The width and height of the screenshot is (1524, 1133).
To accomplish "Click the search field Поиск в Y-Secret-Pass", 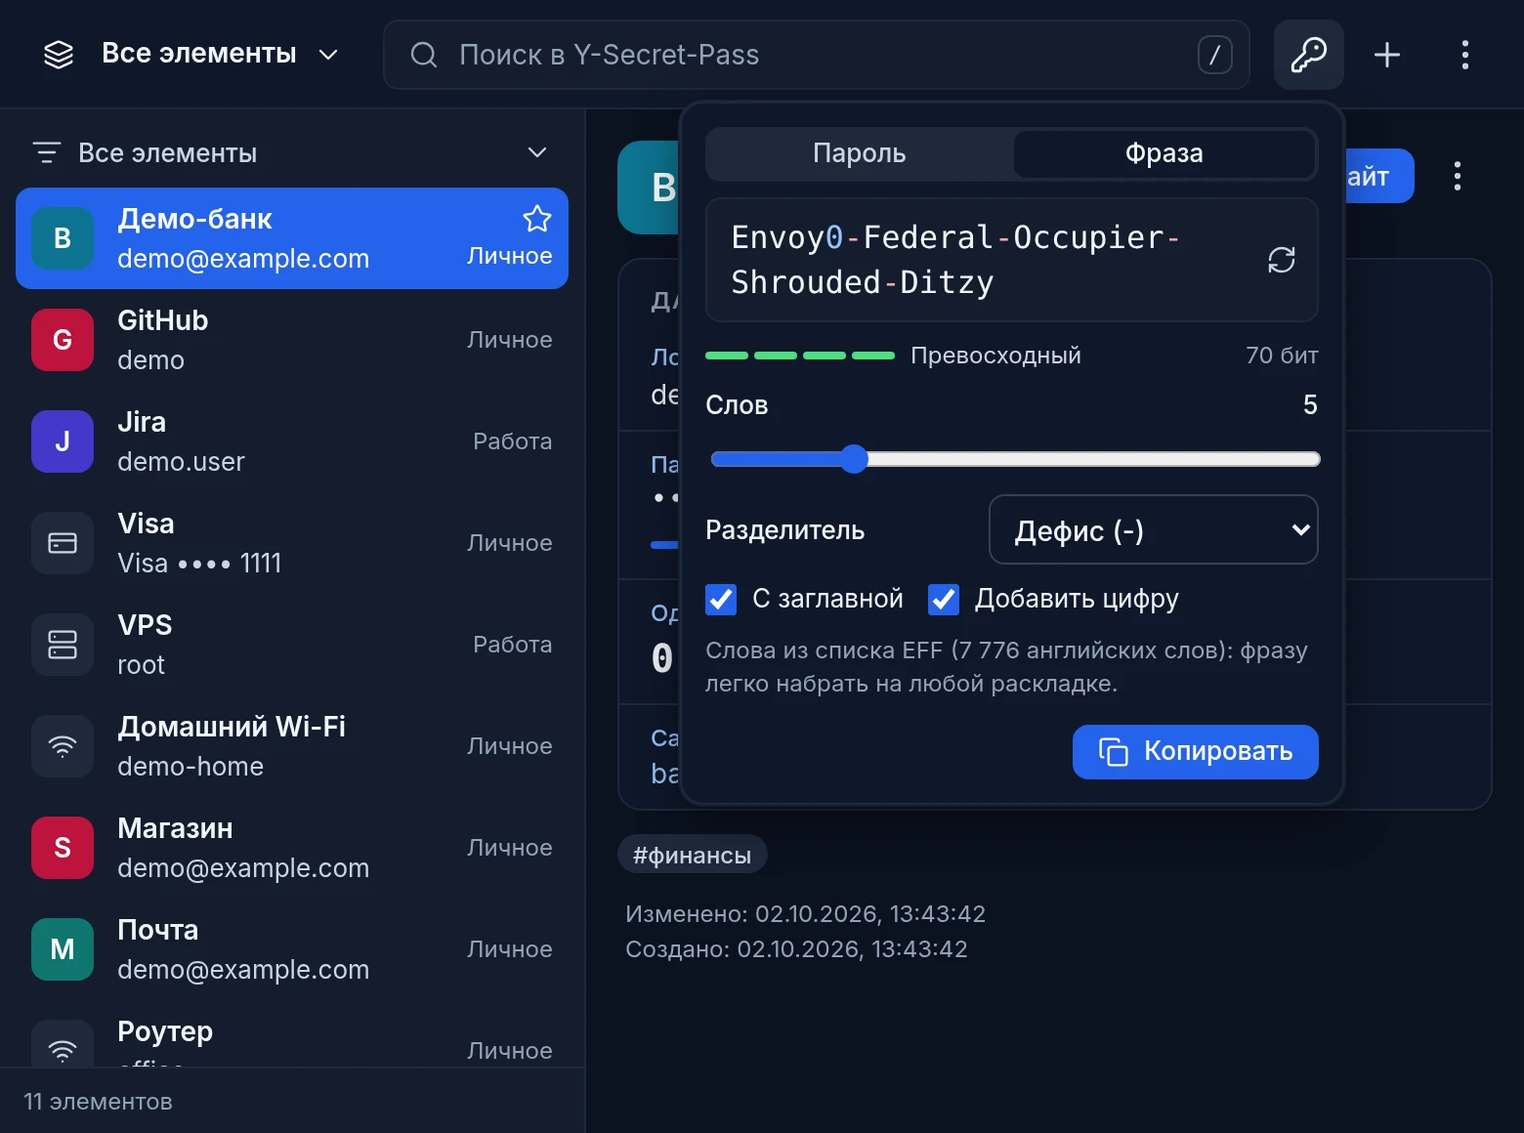I will (x=816, y=55).
